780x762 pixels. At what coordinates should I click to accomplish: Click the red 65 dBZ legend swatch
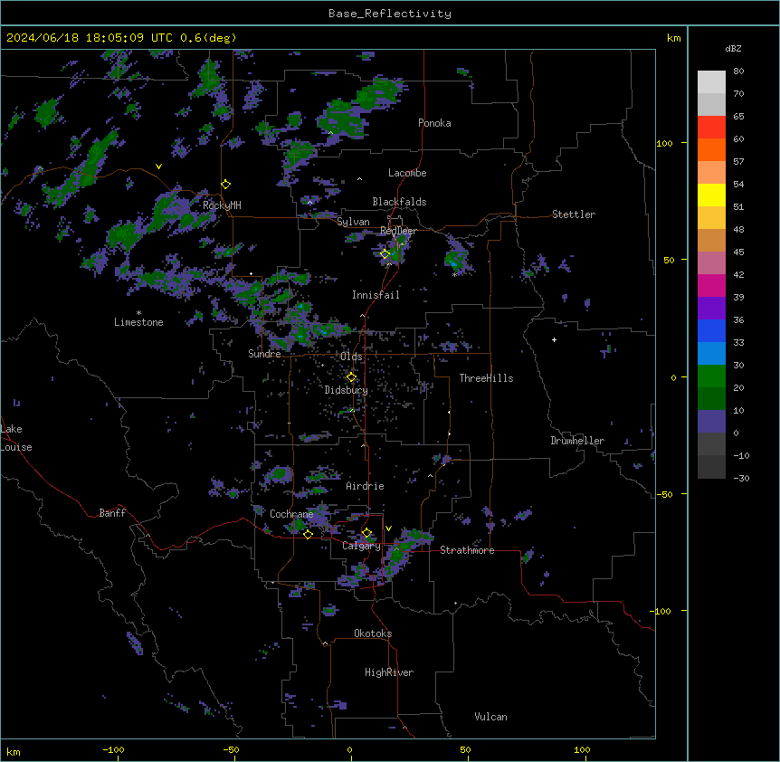click(711, 128)
